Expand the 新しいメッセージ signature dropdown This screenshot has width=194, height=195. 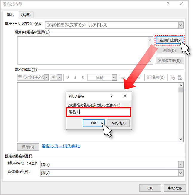180,164
